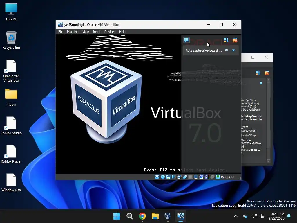The height and width of the screenshot is (223, 297).
Task: Open File Explorer from the taskbar
Action: pyautogui.click(x=155, y=216)
